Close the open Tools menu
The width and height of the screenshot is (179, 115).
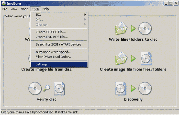[36, 9]
